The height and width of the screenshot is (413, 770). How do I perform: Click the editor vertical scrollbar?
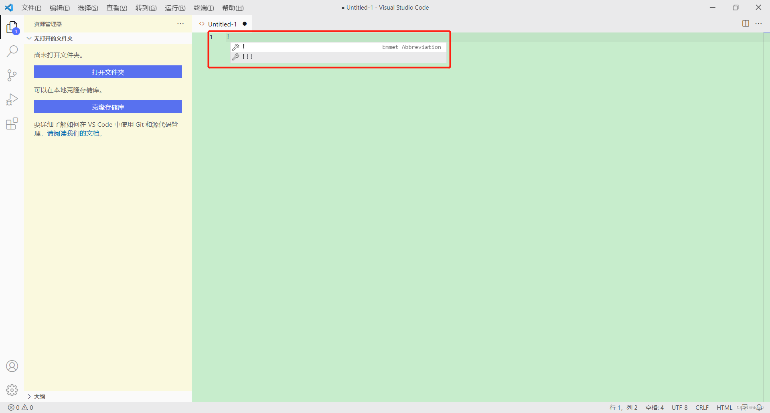coord(766,217)
